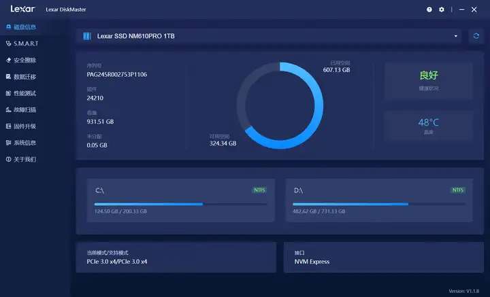Open the help question-mark icon
The image size is (490, 297).
(x=429, y=10)
